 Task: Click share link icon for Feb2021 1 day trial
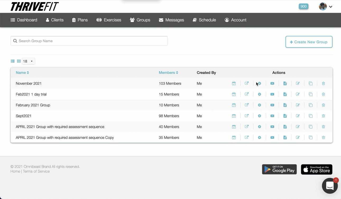(x=247, y=94)
